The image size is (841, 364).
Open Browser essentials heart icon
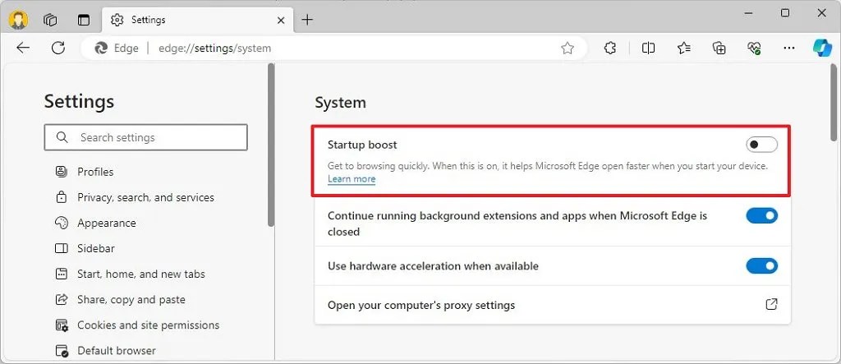coord(754,48)
